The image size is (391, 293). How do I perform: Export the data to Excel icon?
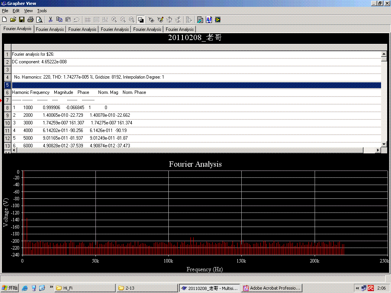coord(200,19)
